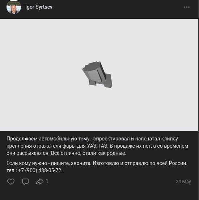Image resolution: width=199 pixels, height=200 pixels.
Task: Open the Igor Syrtsev name link
Action: (39, 7)
